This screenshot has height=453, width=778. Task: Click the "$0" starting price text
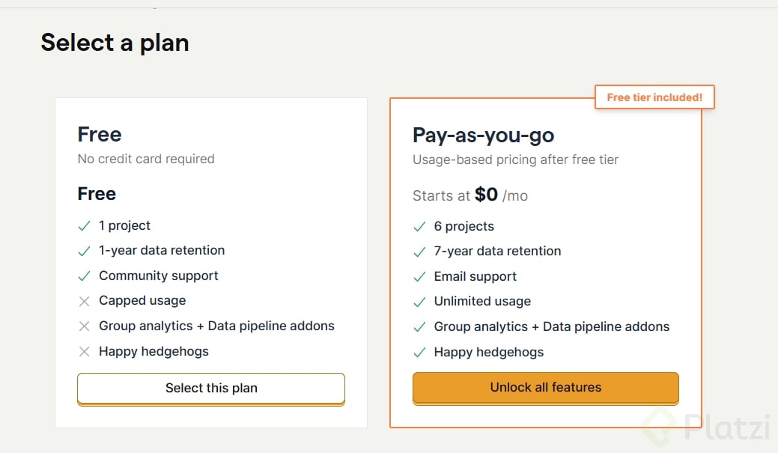click(486, 195)
